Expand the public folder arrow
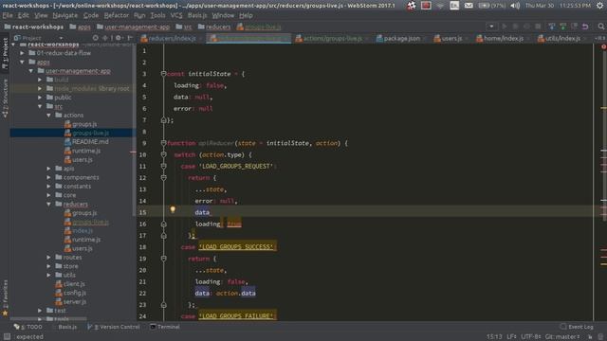 pos(40,98)
